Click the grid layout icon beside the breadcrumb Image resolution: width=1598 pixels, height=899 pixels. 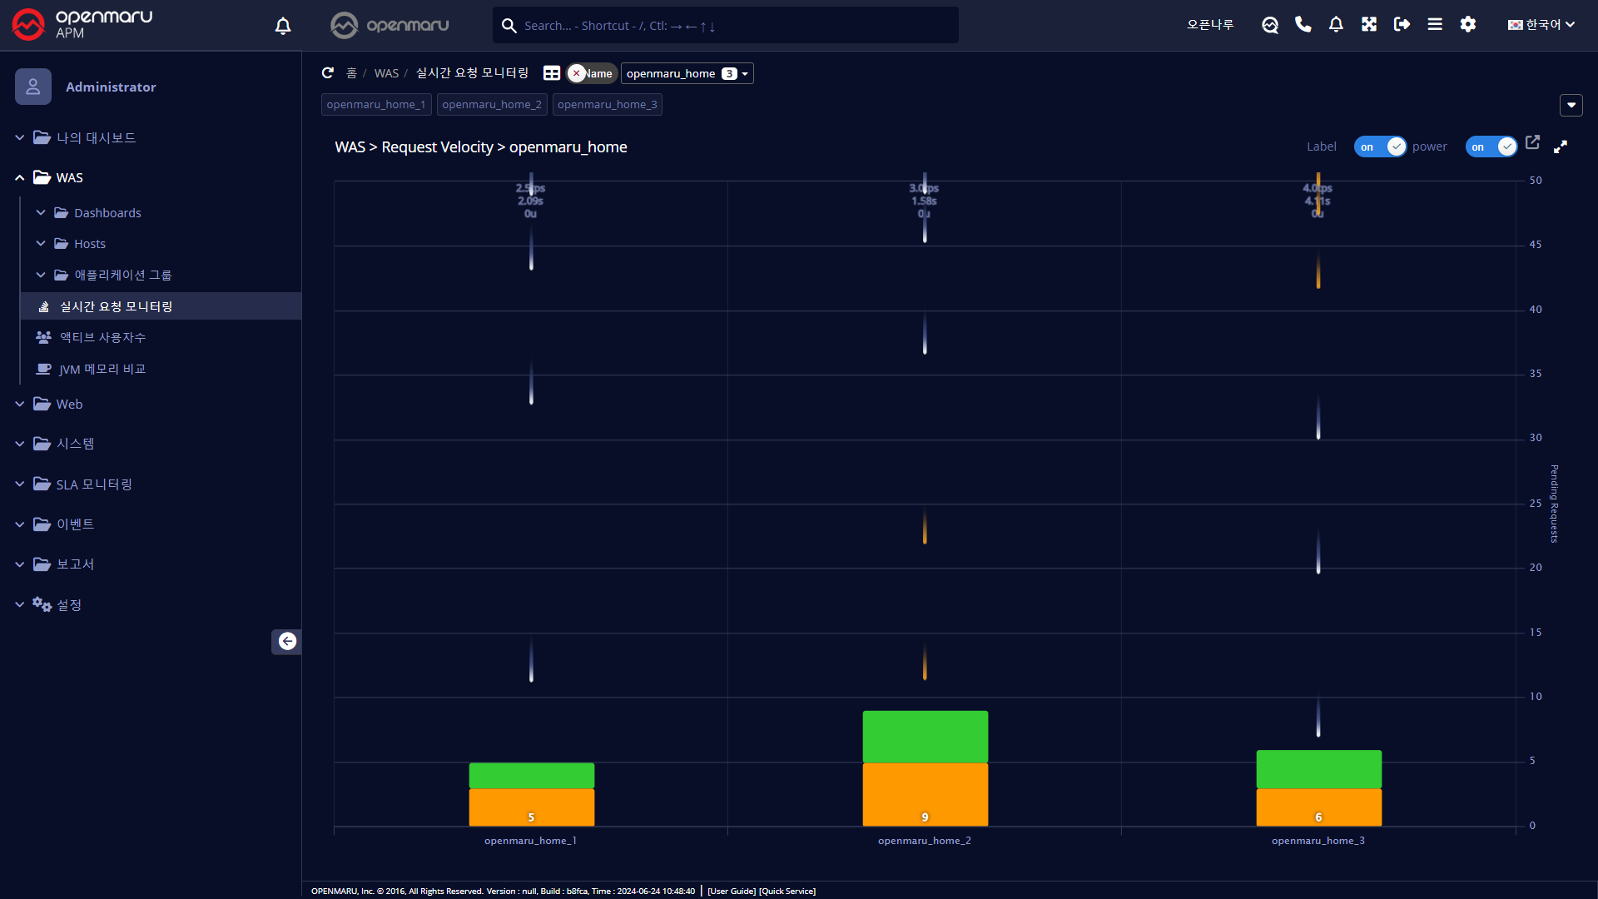(551, 73)
